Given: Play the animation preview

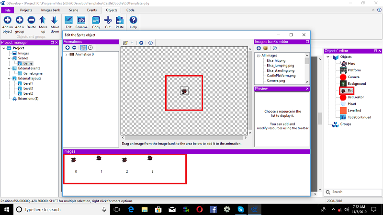Looking at the screenshot, I should coord(141,43).
